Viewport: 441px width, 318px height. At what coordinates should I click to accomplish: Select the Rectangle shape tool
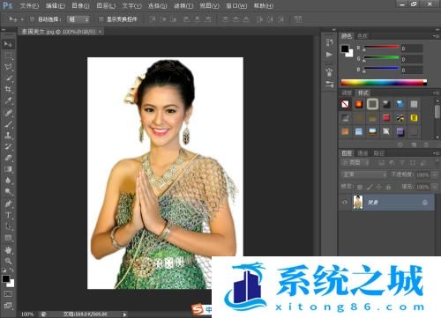click(8, 238)
